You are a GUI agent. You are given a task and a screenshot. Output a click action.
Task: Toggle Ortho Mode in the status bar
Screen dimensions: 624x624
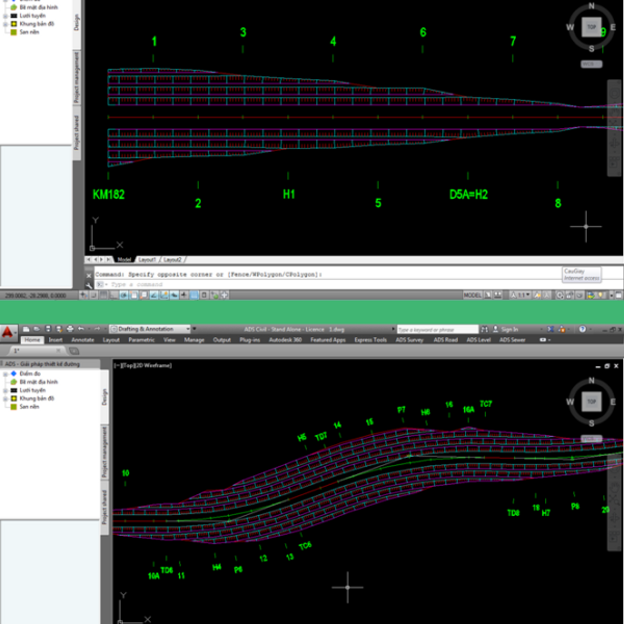click(113, 295)
